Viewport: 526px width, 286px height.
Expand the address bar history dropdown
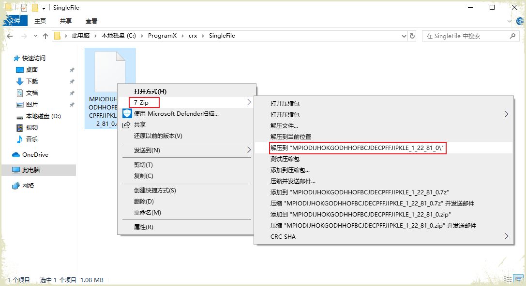[x=404, y=36]
